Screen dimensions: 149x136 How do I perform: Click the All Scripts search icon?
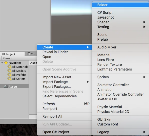point(10,79)
